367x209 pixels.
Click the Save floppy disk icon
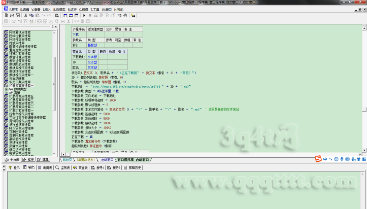pyautogui.click(x=18, y=15)
